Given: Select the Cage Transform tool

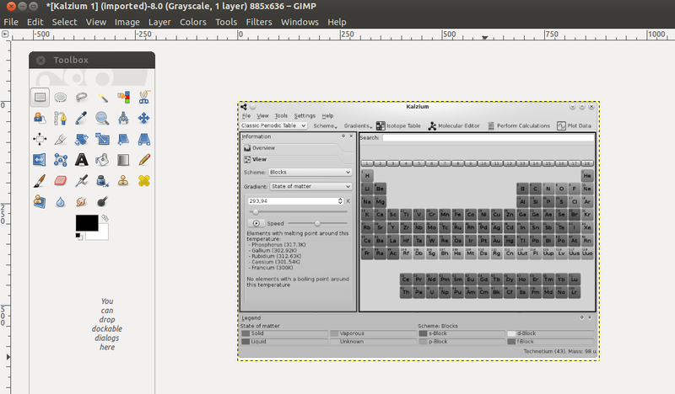Looking at the screenshot, I should 60,160.
